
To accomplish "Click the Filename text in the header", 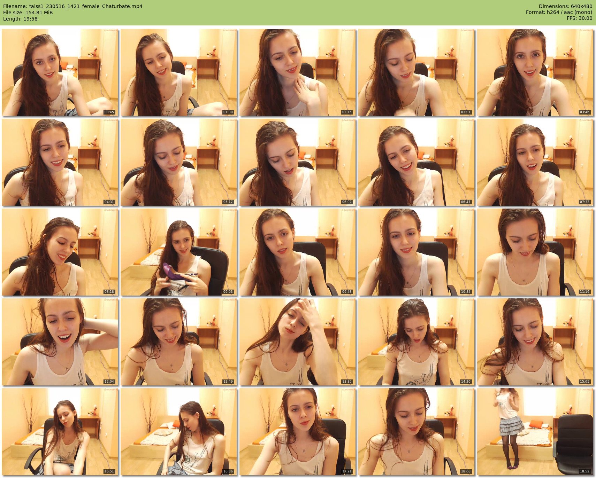I will point(72,6).
